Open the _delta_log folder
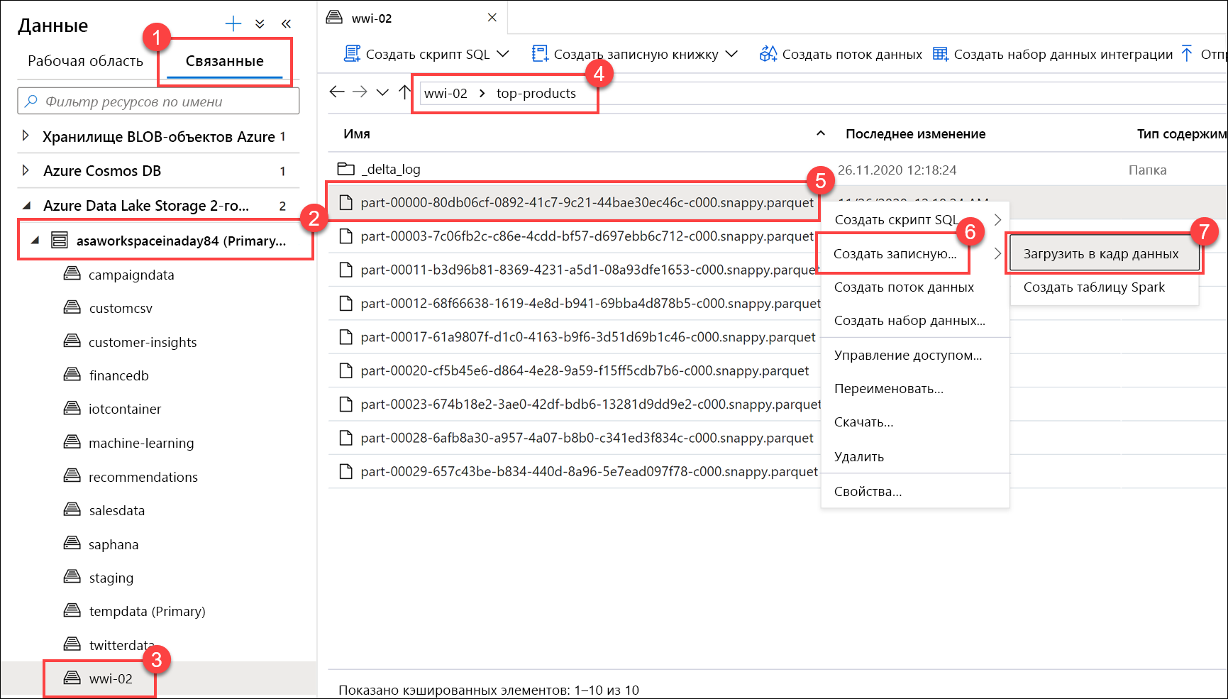 tap(391, 169)
